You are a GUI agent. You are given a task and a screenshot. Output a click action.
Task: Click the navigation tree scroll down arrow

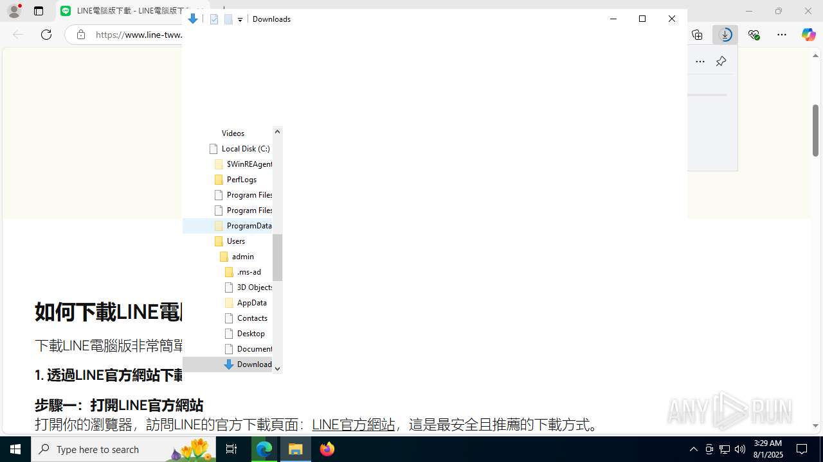point(277,368)
